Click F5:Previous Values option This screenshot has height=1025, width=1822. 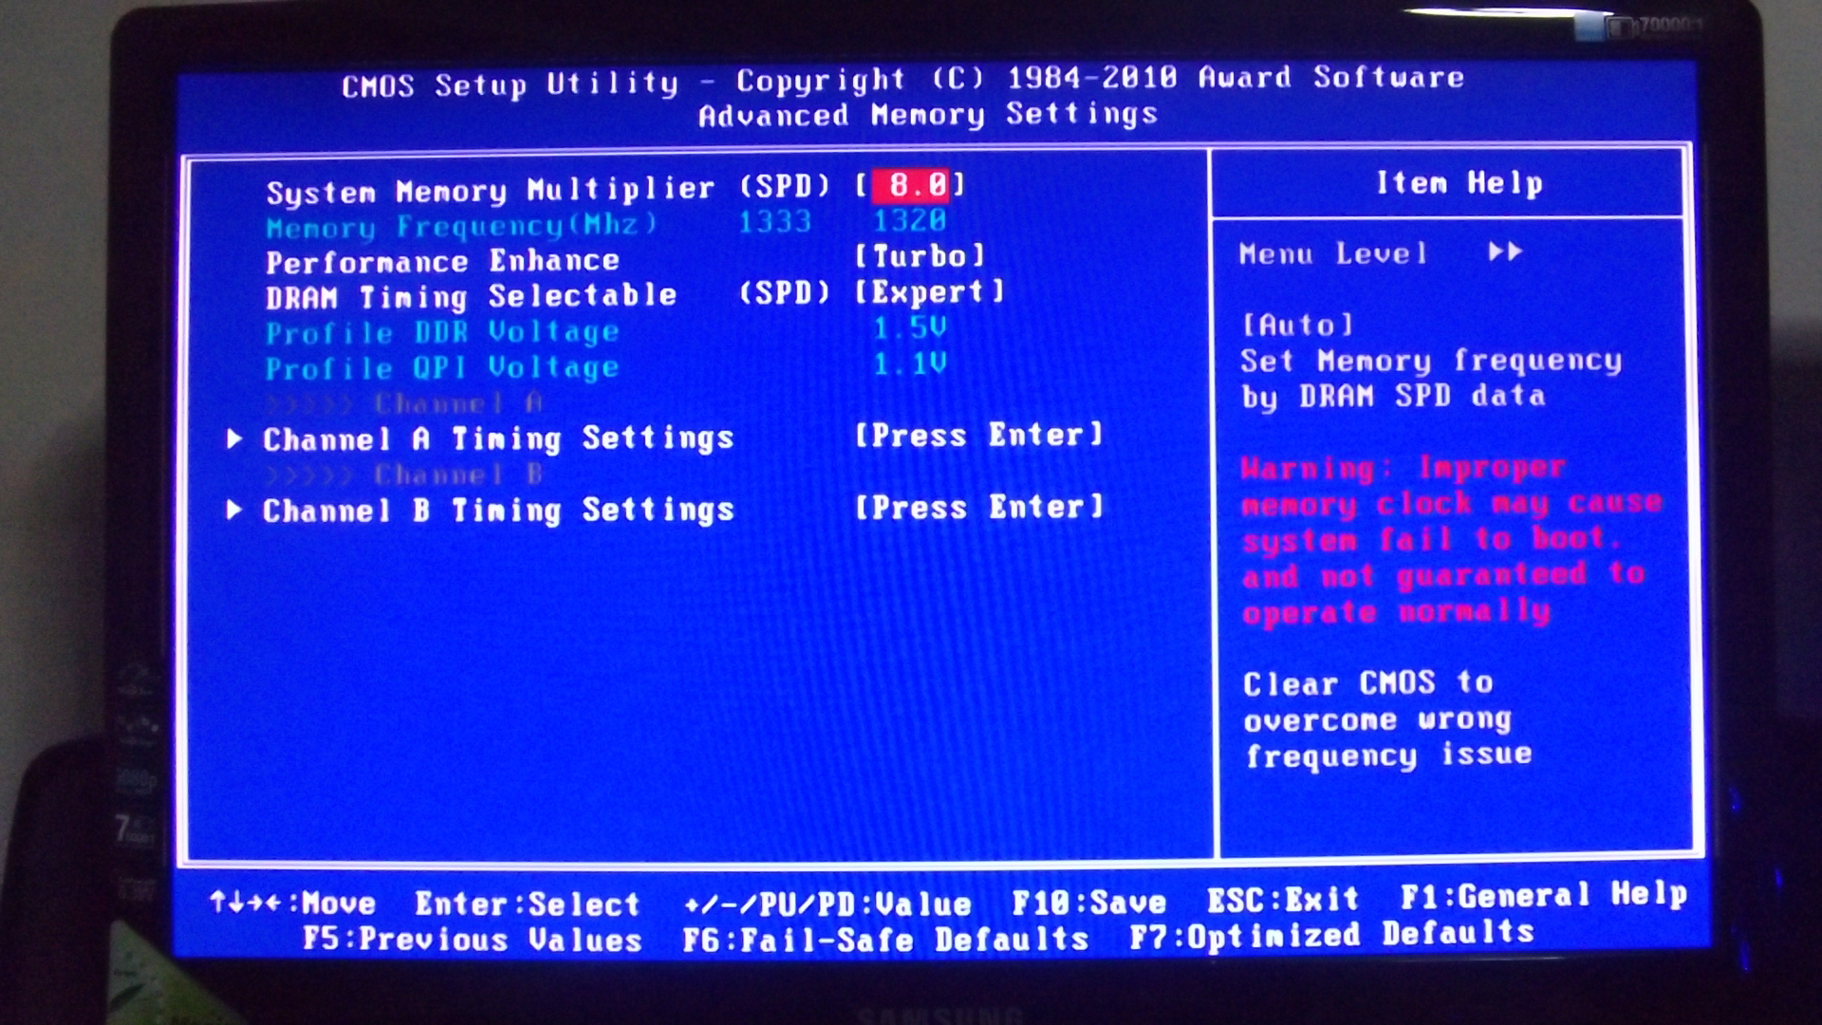click(472, 940)
